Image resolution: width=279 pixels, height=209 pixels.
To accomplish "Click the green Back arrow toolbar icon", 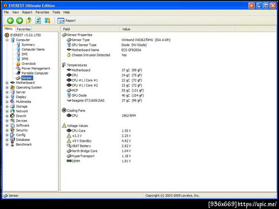I will point(10,21).
